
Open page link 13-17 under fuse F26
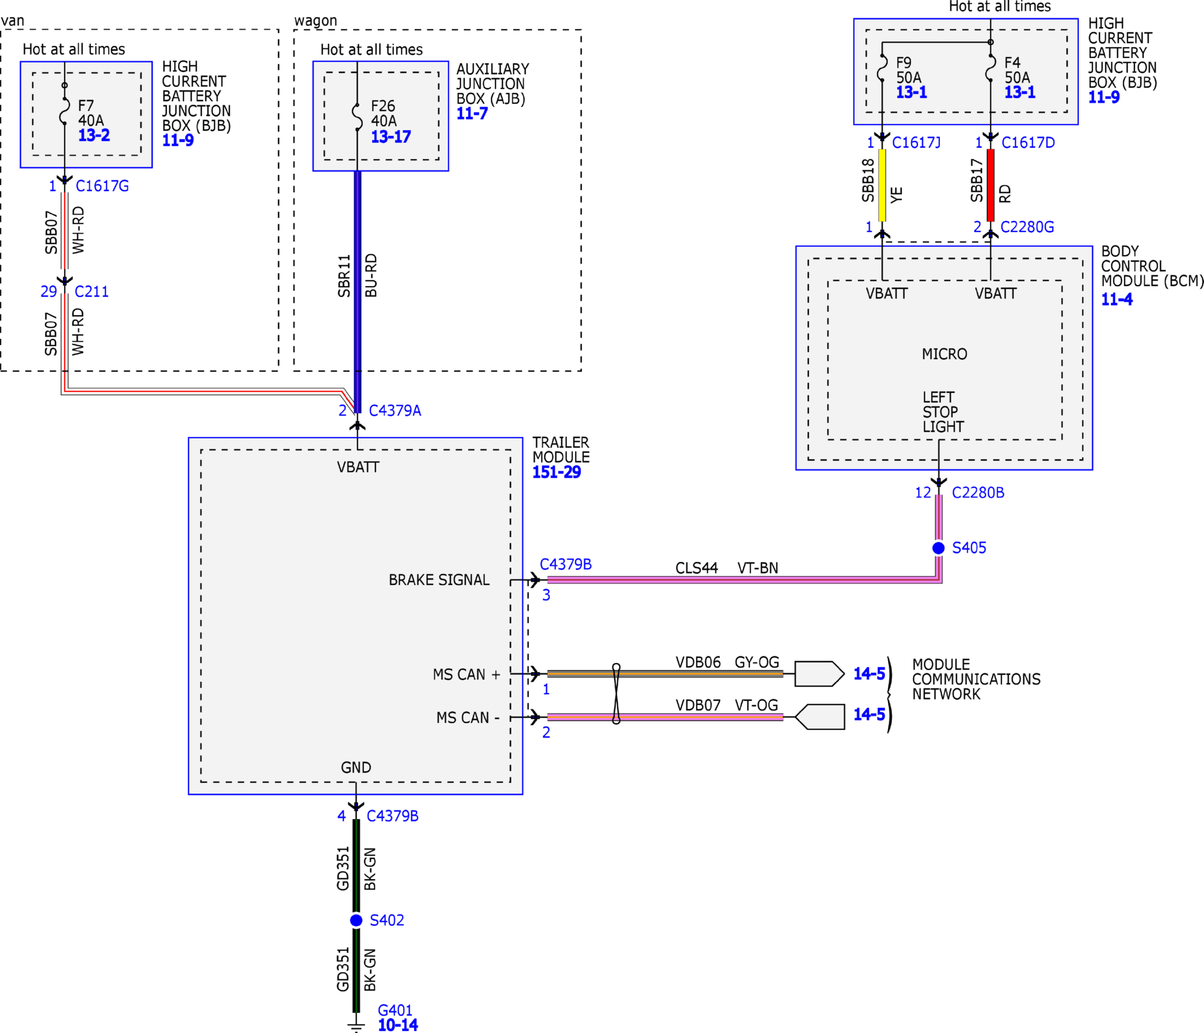pos(391,137)
